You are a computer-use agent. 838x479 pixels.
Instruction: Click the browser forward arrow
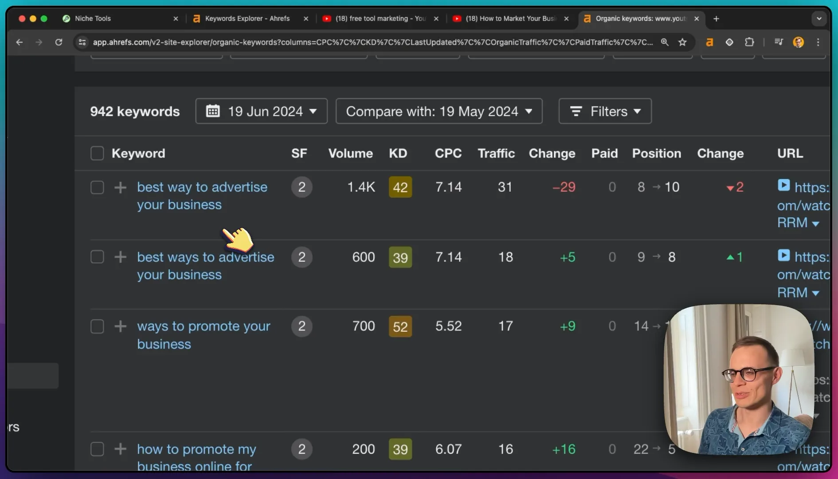[39, 42]
